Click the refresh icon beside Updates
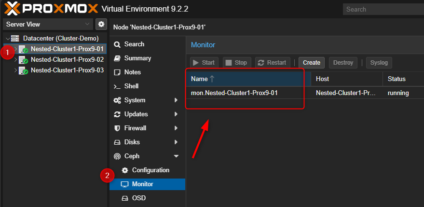 coord(117,114)
